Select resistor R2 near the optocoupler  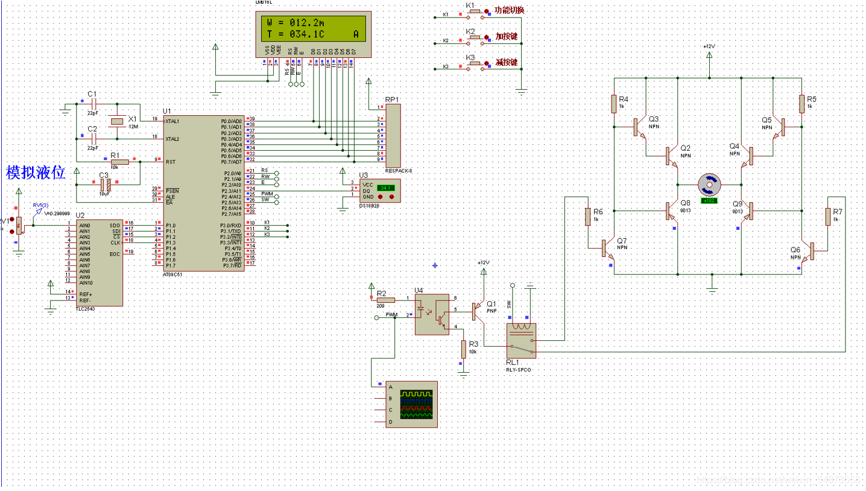385,299
